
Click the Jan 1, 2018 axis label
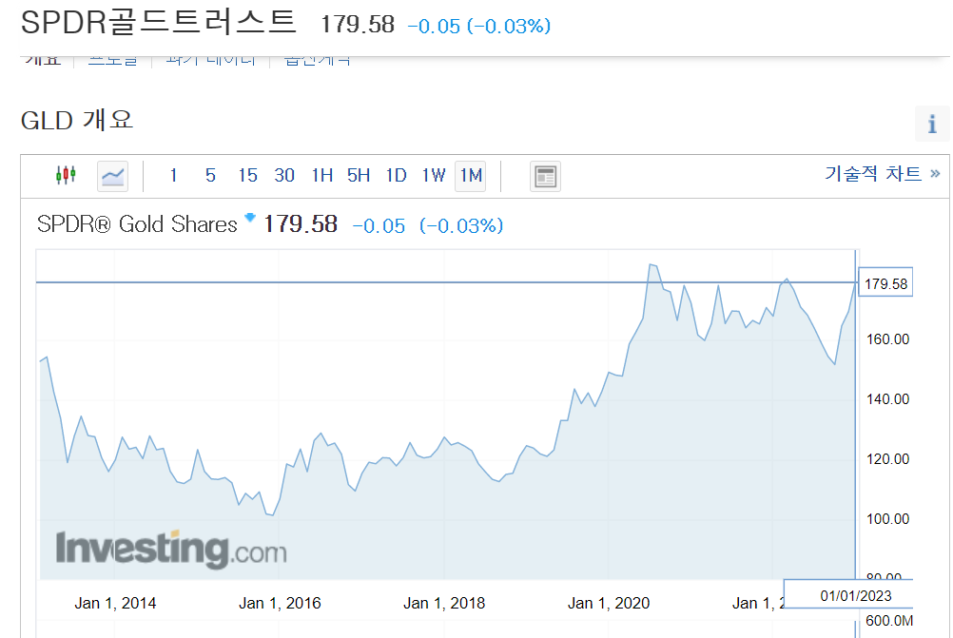click(444, 603)
